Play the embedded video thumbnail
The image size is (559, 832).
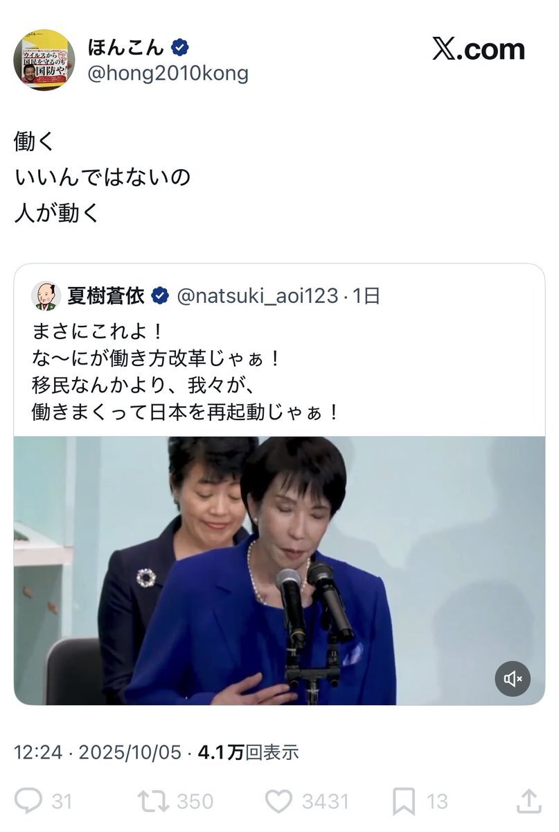point(279,571)
